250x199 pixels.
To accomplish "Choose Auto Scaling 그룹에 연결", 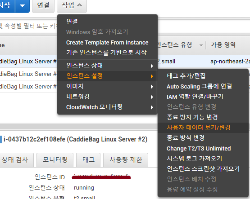I will tap(203, 86).
